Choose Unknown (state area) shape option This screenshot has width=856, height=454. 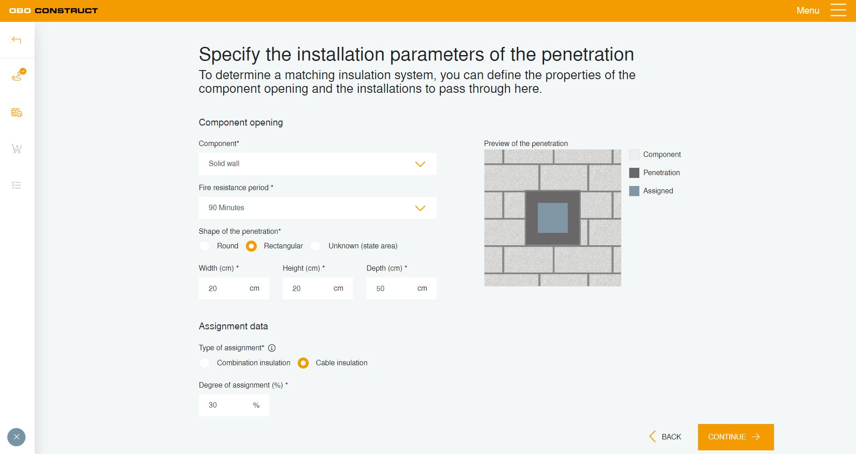(x=316, y=246)
